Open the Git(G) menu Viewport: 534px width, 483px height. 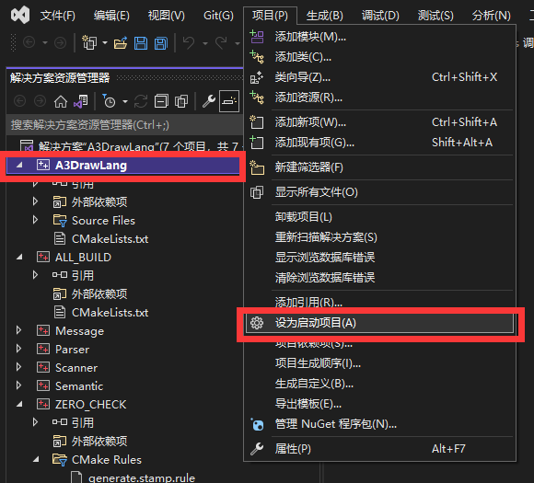pyautogui.click(x=218, y=16)
